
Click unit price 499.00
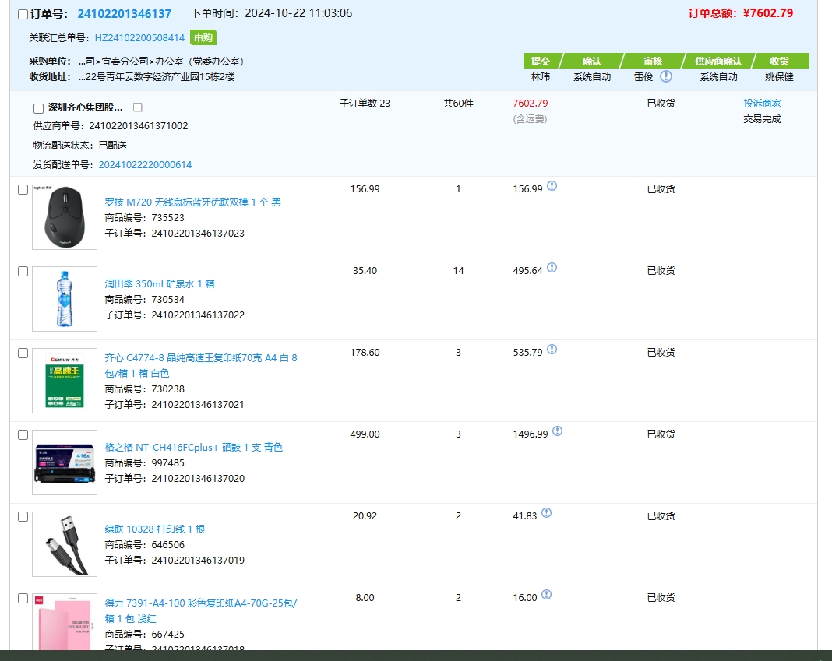365,434
